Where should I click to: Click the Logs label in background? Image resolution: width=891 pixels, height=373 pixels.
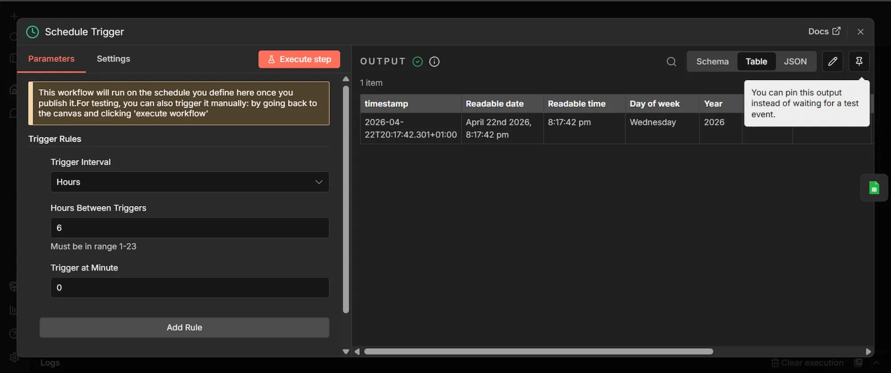pyautogui.click(x=50, y=363)
